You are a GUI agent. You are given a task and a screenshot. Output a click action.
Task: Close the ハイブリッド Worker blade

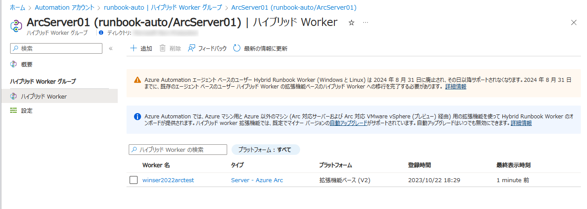[x=573, y=22]
